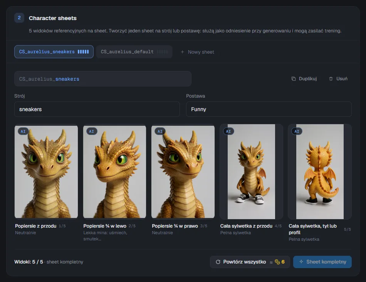
Task: Click the "Postawa" field label
Action: 196,96
